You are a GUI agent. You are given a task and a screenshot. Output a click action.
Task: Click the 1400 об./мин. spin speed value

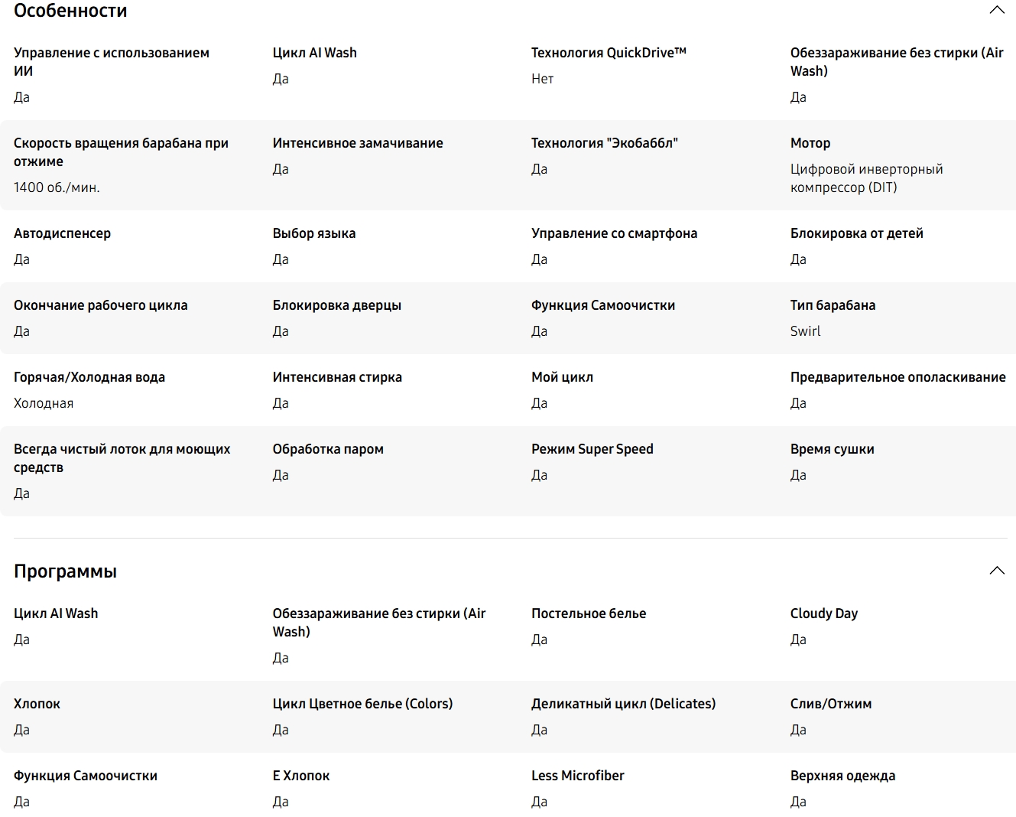point(57,187)
